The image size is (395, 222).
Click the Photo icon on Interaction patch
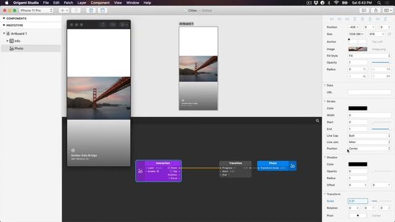(x=140, y=171)
